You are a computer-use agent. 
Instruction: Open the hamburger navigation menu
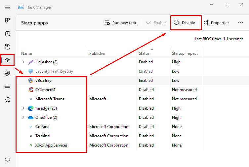click(8, 7)
